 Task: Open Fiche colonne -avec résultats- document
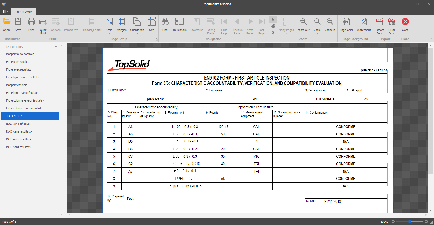(x=25, y=100)
